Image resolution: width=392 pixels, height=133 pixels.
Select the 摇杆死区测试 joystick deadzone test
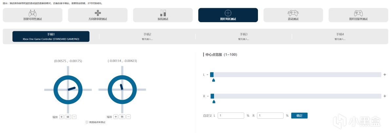pyautogui.click(x=228, y=15)
